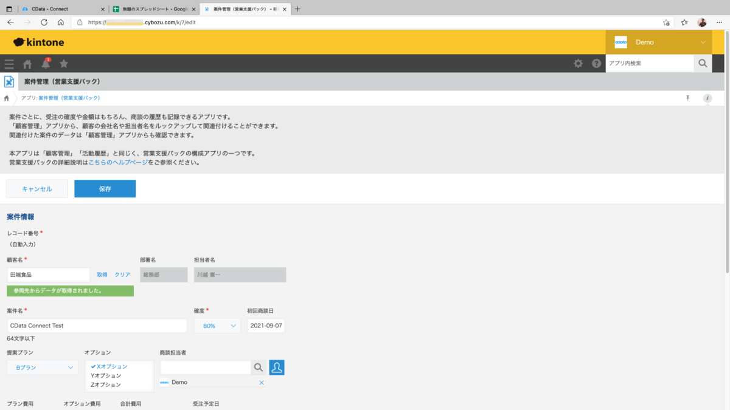
Task: Click 保存 button
Action: [x=105, y=189]
